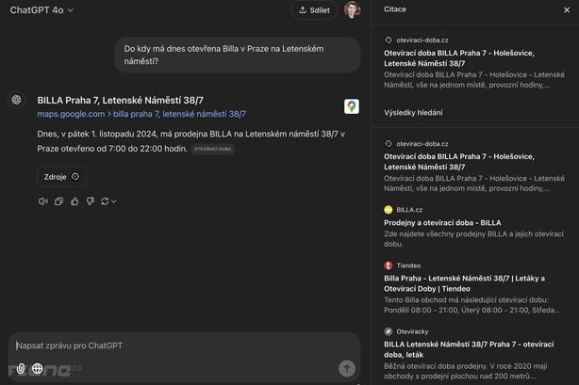579x385 pixels.
Task: Mark the response with thumbs down
Action: pyautogui.click(x=89, y=201)
